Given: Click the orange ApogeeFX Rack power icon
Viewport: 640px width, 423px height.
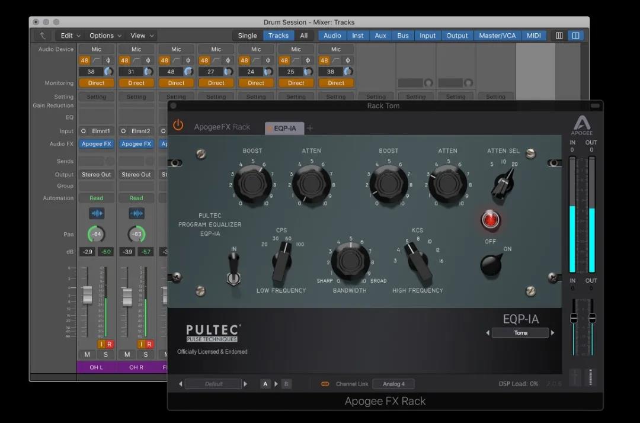Looking at the screenshot, I should (178, 125).
